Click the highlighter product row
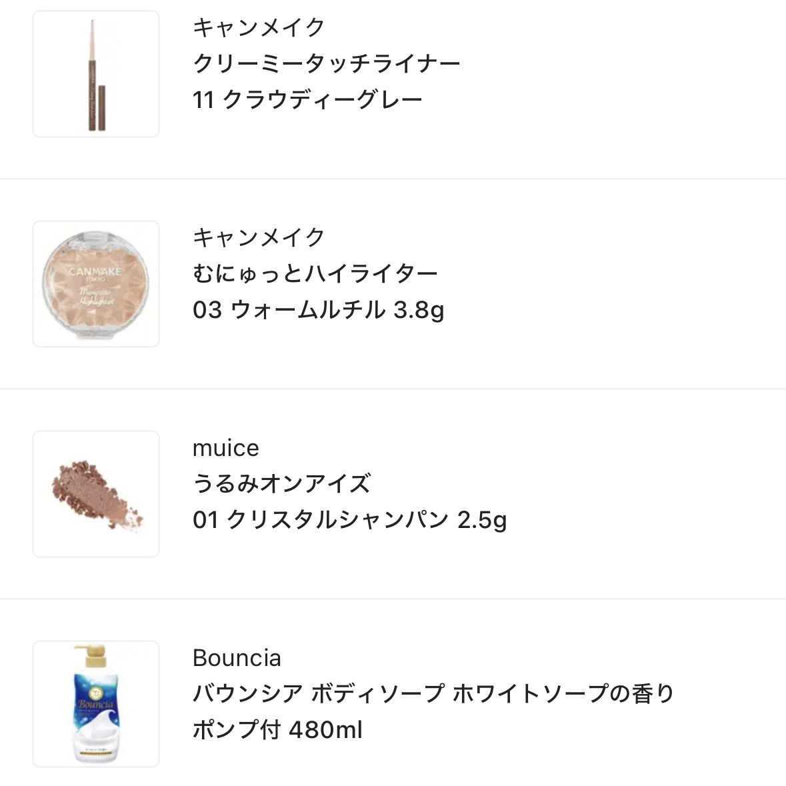 [393, 283]
